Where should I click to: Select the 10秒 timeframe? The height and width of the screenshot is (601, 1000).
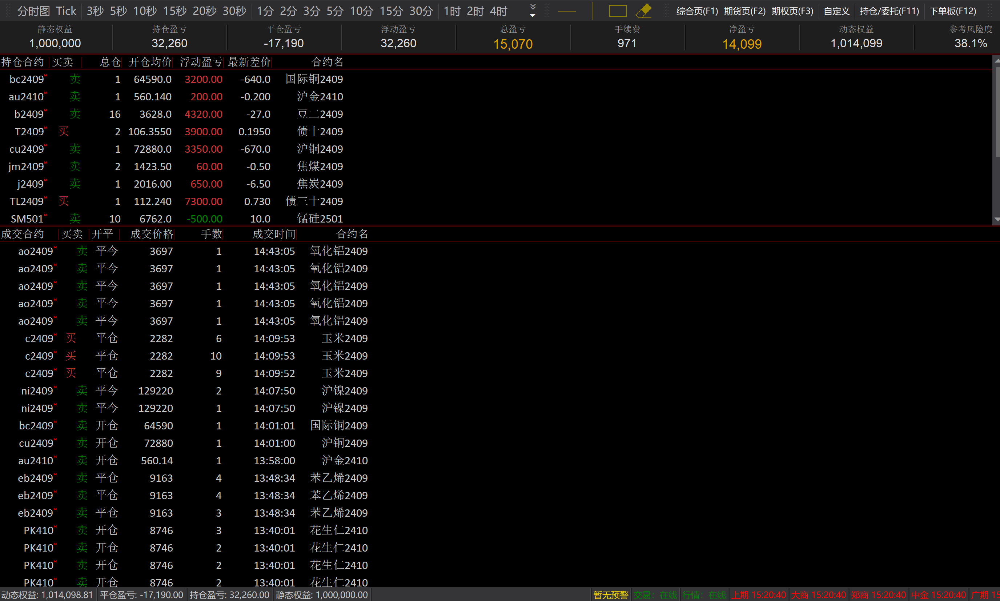click(145, 11)
